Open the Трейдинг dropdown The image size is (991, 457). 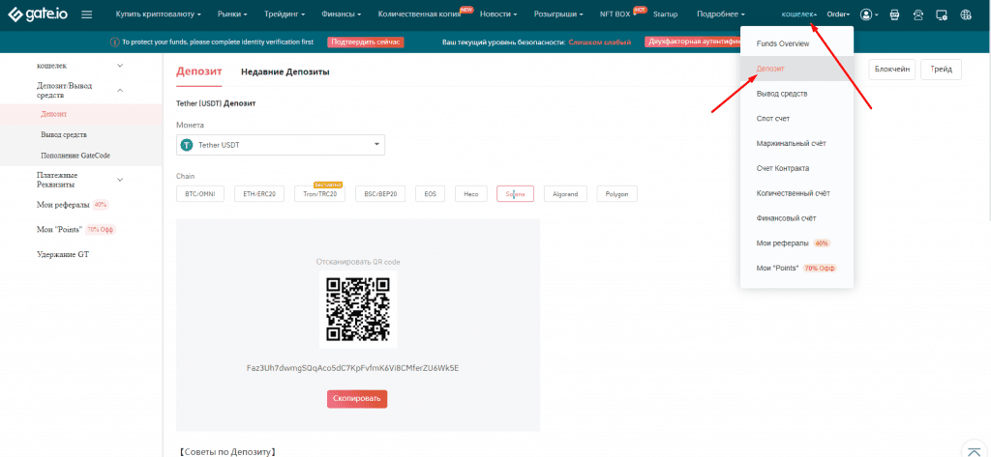tap(285, 14)
